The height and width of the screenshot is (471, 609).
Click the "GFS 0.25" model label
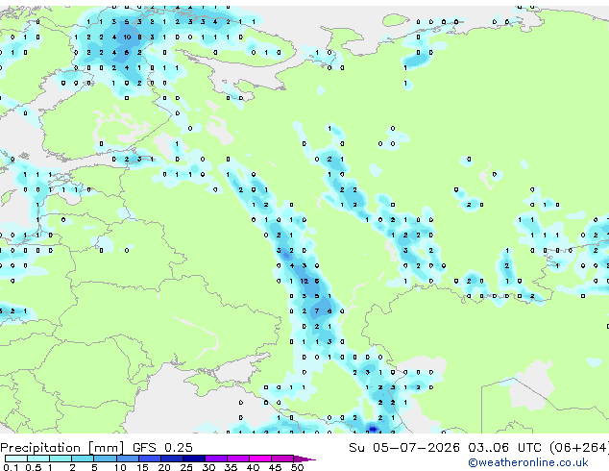point(162,448)
